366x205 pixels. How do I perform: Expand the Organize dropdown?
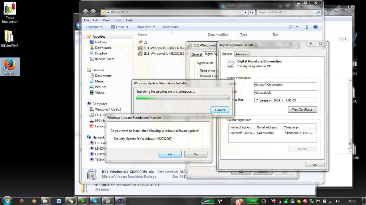[x=94, y=27]
